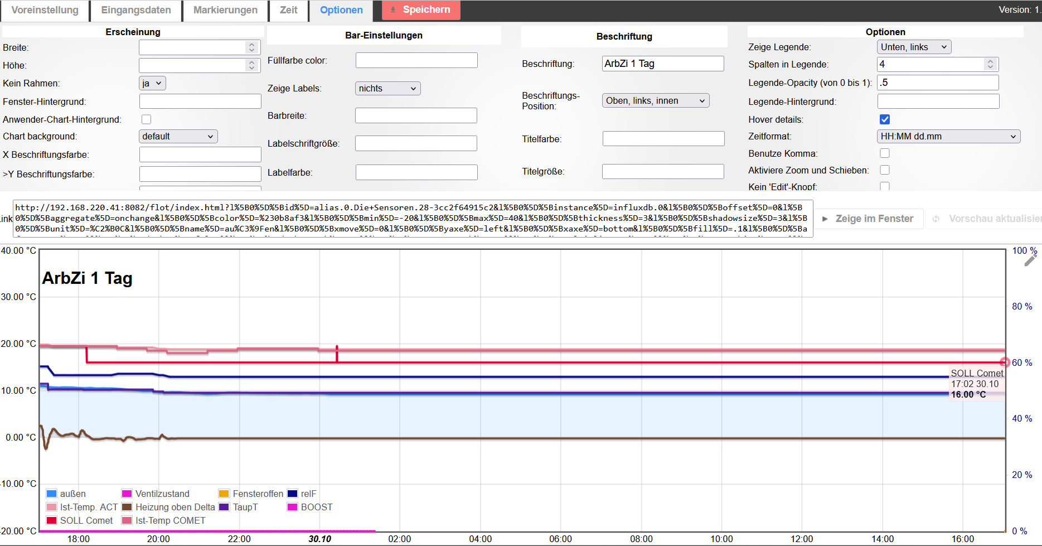The width and height of the screenshot is (1042, 546).
Task: Disable the Hover details checkbox
Action: 885,119
